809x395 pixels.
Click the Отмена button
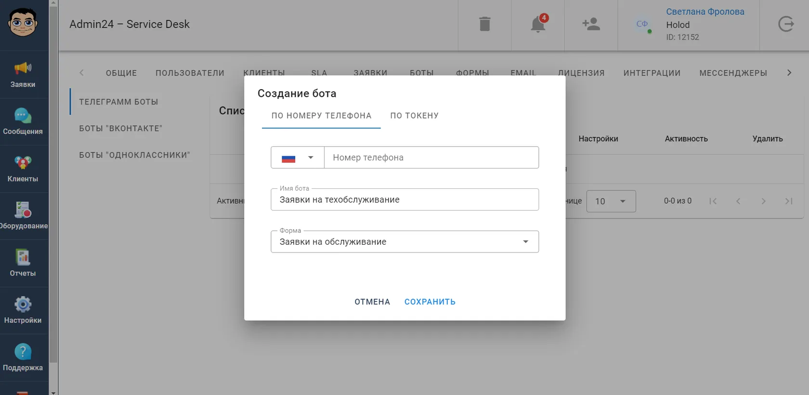(372, 302)
